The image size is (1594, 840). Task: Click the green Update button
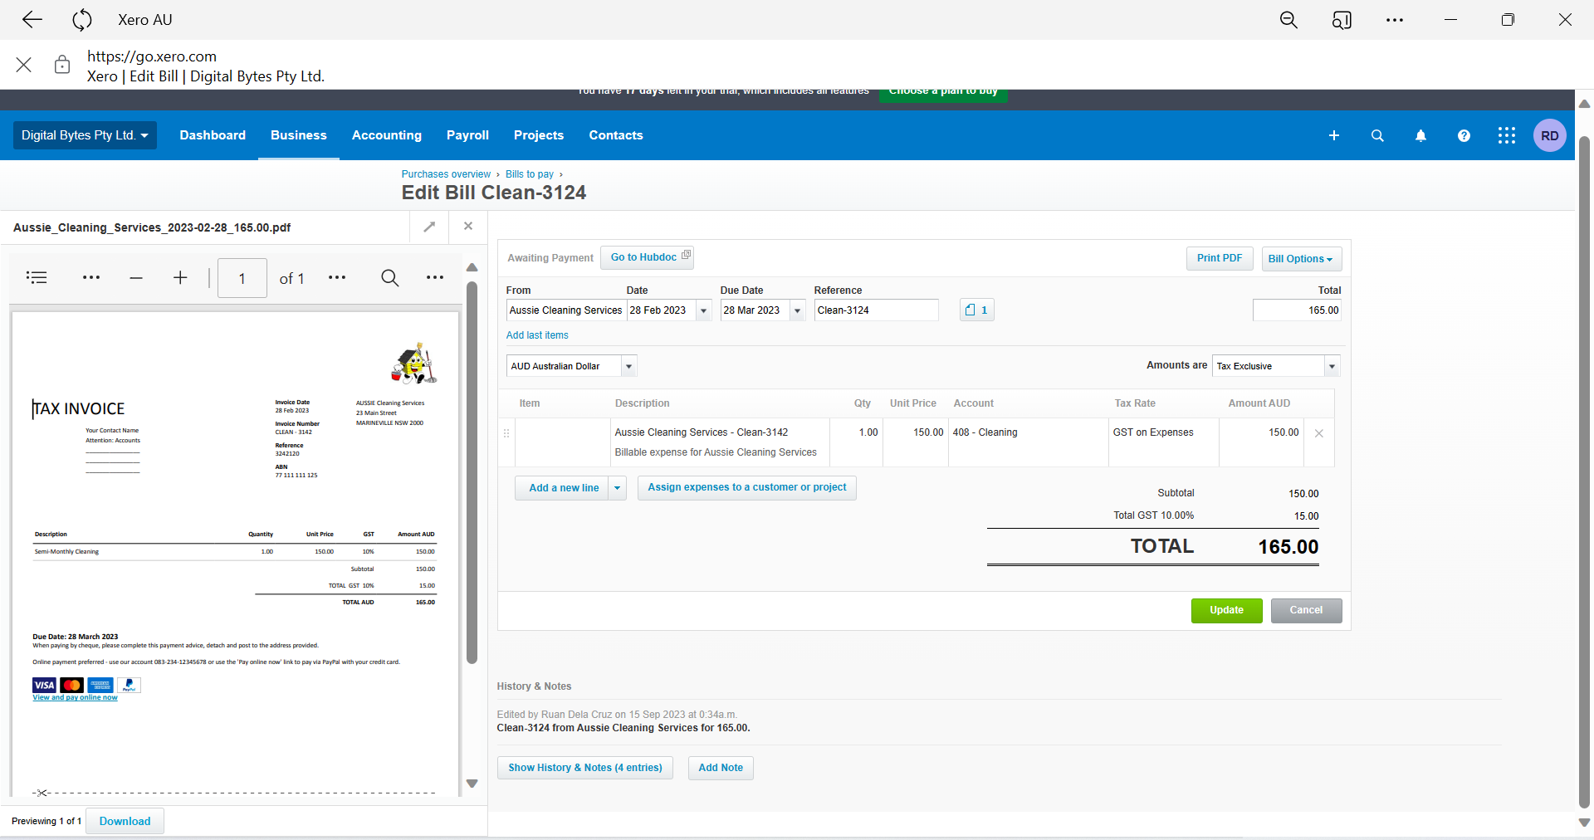point(1227,611)
